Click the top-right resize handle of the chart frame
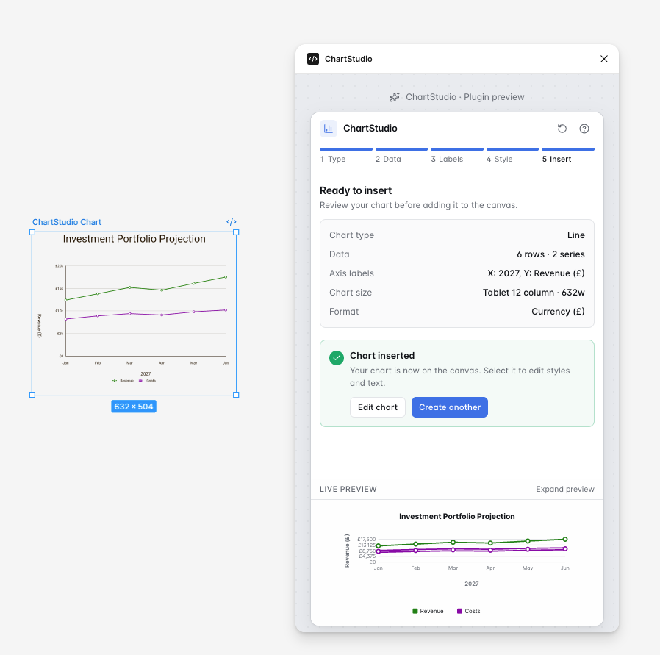 tap(236, 232)
